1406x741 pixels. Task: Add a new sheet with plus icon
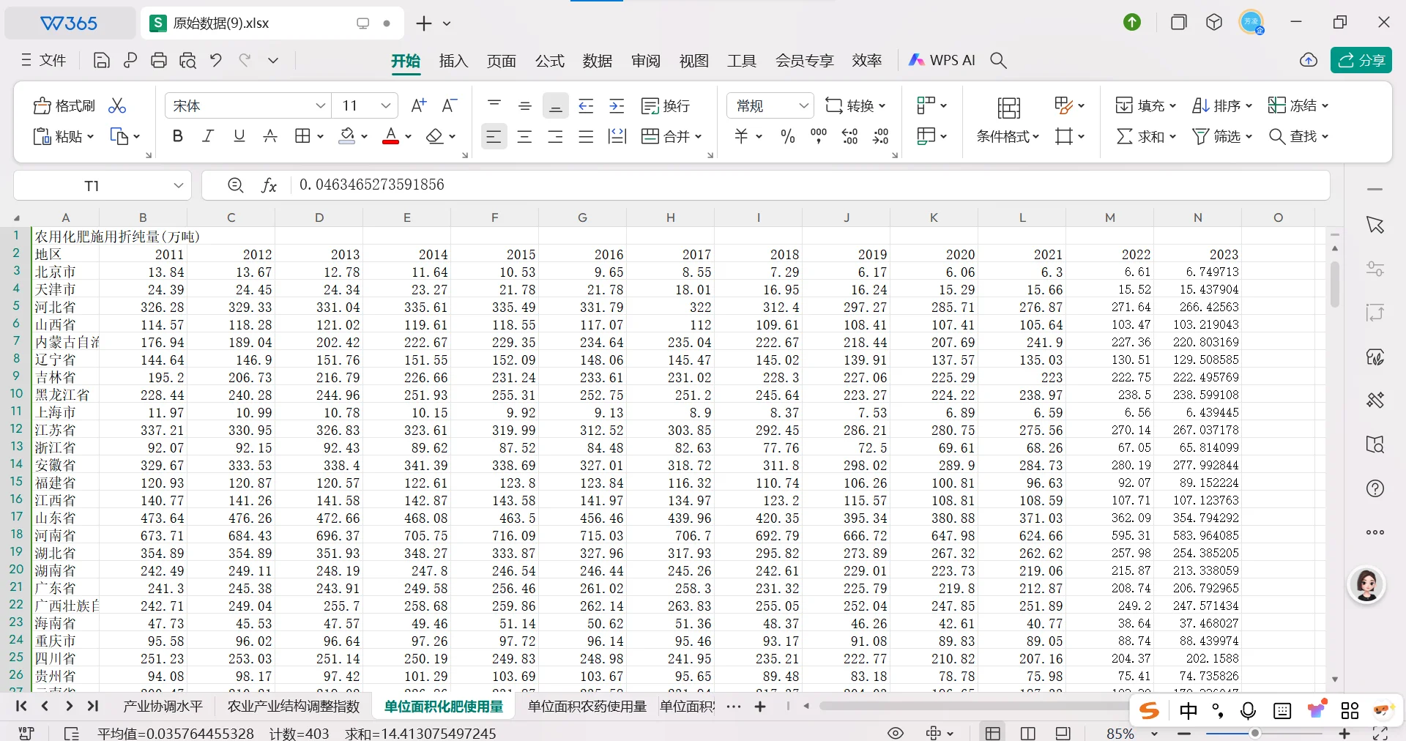760,707
